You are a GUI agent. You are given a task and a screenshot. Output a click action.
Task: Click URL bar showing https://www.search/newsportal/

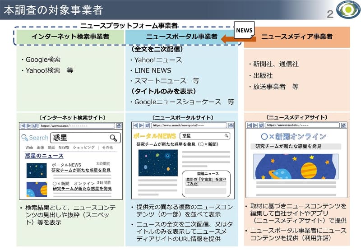189,125
